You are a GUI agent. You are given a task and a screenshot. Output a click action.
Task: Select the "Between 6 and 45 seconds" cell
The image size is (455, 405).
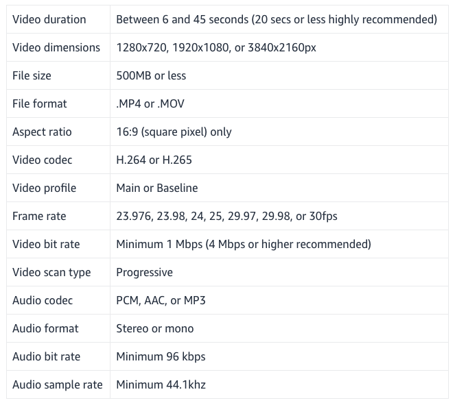pyautogui.click(x=277, y=19)
